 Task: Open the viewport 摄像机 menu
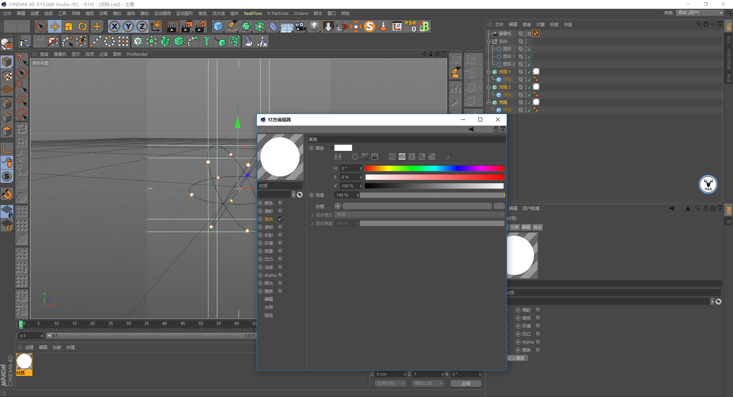(x=60, y=54)
